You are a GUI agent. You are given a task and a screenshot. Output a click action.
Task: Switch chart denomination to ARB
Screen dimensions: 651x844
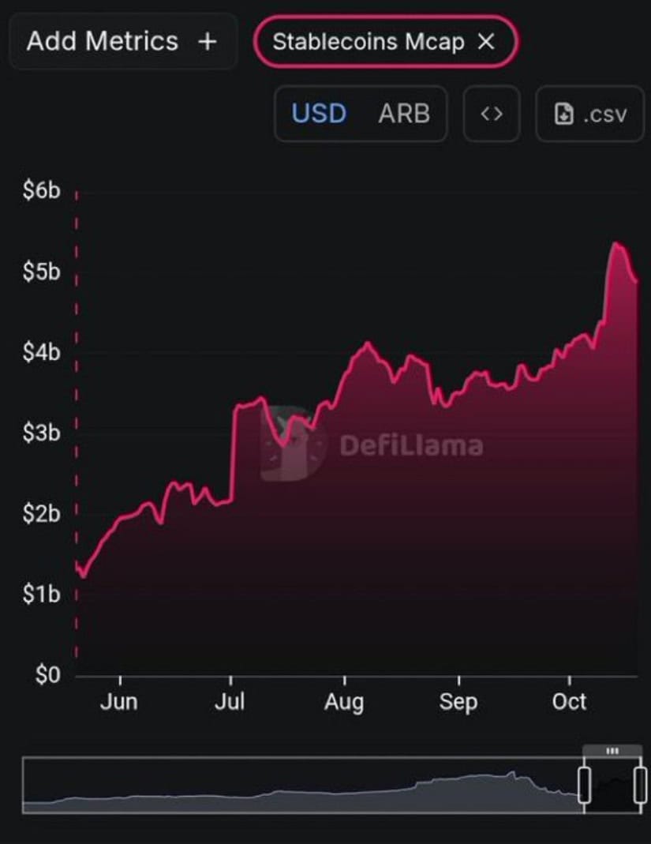pos(404,114)
